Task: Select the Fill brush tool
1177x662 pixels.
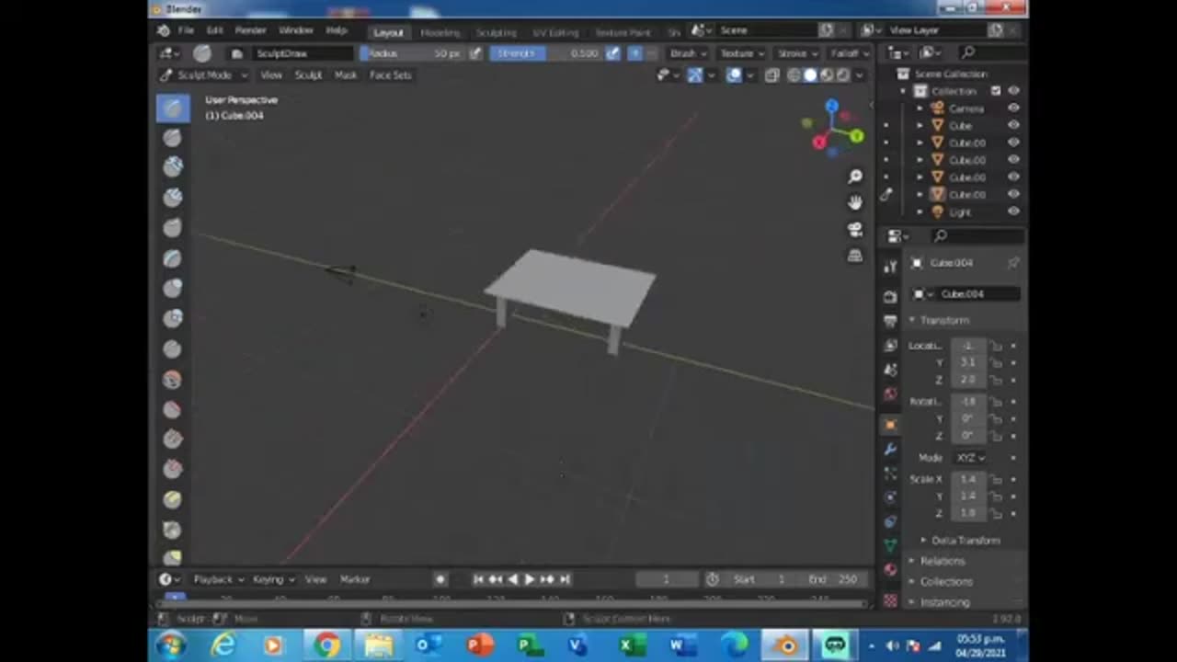Action: (x=173, y=439)
